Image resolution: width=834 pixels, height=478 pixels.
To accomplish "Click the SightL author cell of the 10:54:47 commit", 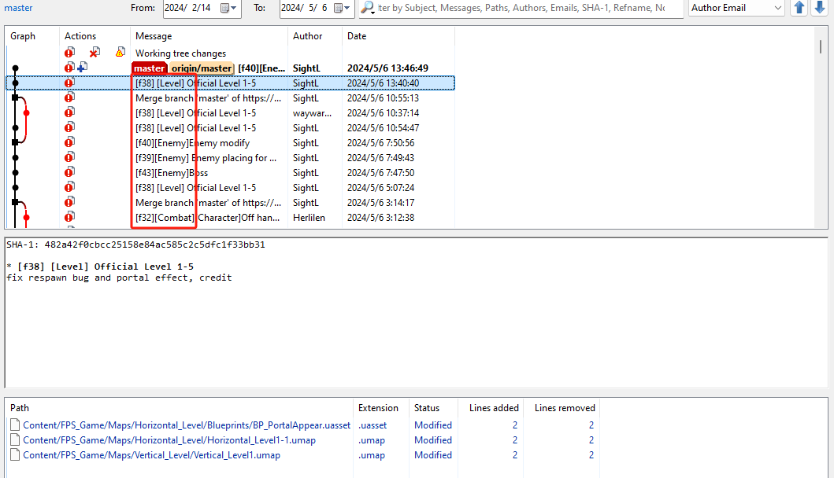I will pos(306,128).
